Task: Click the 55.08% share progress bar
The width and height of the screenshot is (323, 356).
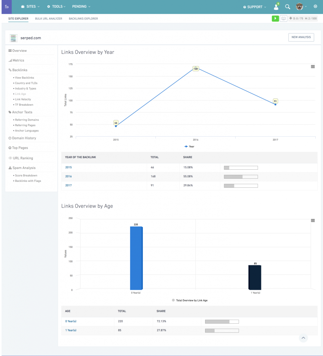Action: click(x=241, y=177)
